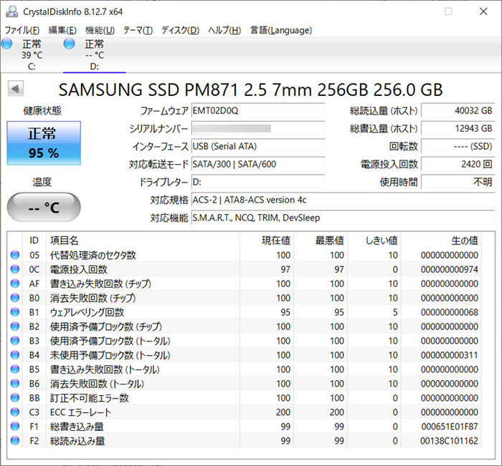The width and height of the screenshot is (502, 466).
Task: Select the D: drive tab
Action: (x=95, y=54)
